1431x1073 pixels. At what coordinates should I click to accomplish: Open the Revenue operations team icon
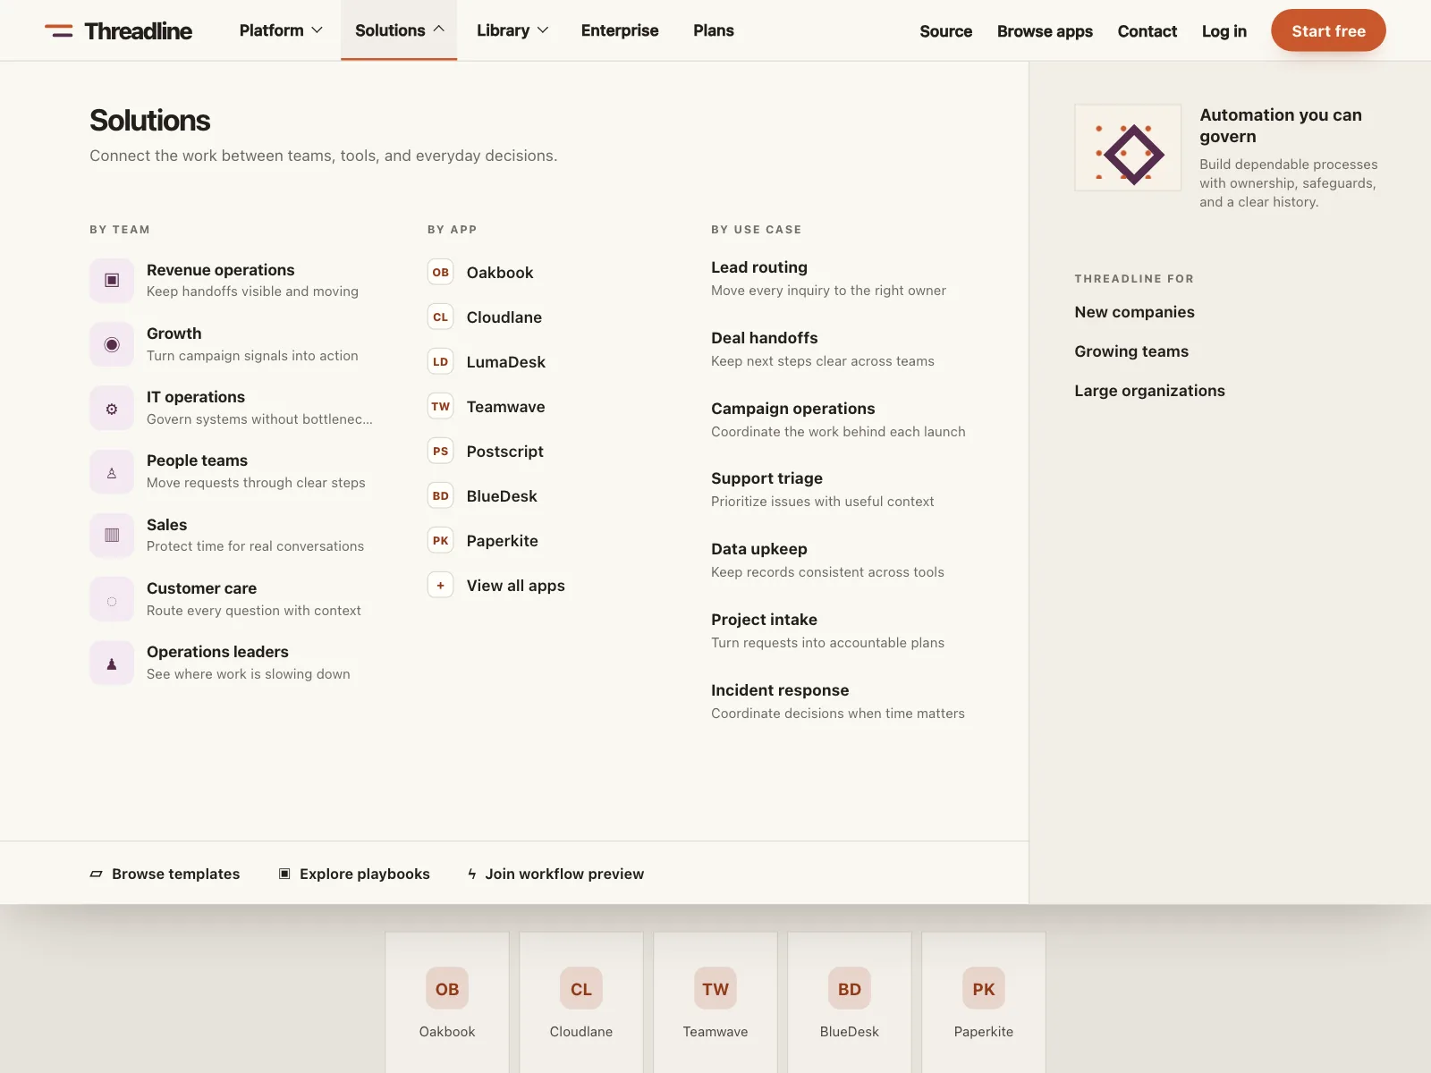click(112, 280)
